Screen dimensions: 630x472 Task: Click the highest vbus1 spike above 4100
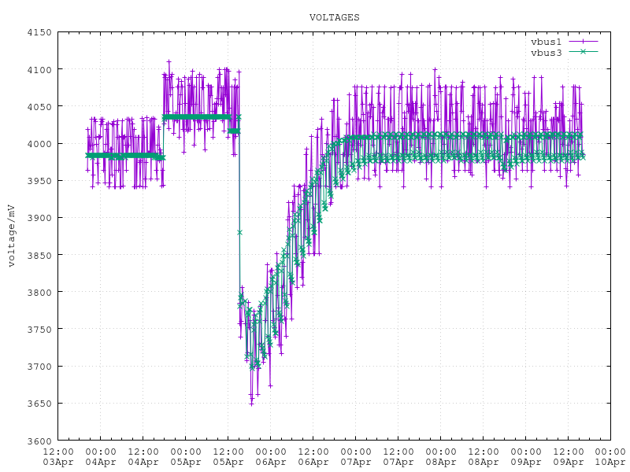169,61
